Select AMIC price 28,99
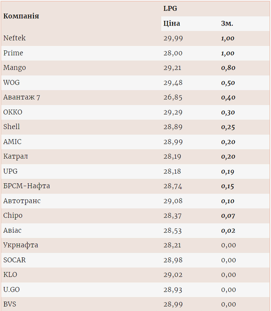This screenshot has height=311, width=271. pyautogui.click(x=173, y=142)
